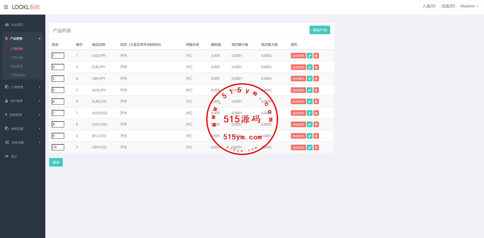Toggle USD/JPY market closed with 点击休市

click(298, 56)
